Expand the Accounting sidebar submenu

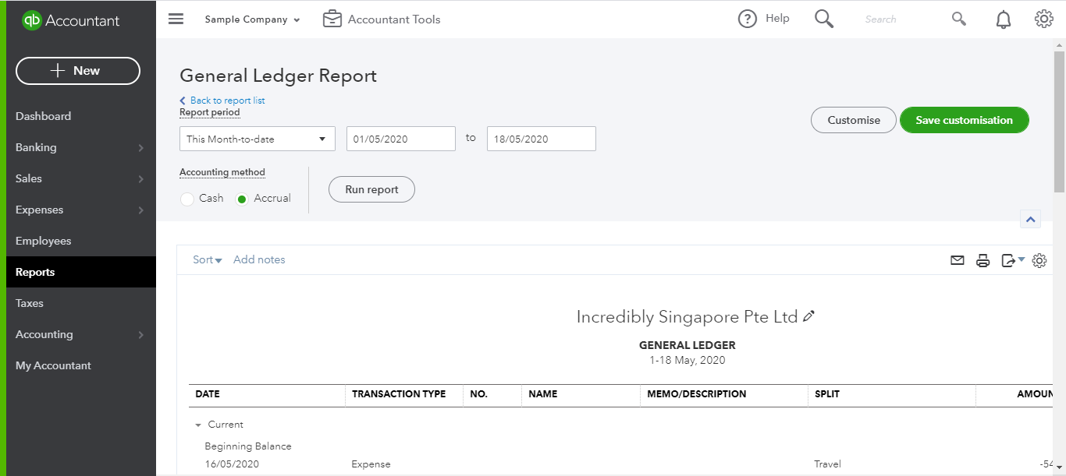click(x=141, y=334)
